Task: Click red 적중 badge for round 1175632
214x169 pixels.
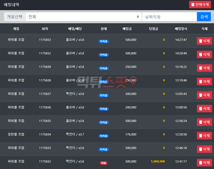Action: pos(104,163)
